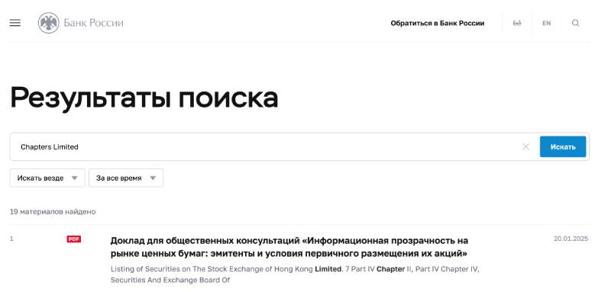The height and width of the screenshot is (292, 611).
Task: Open the visually impaired glasses mode
Action: pyautogui.click(x=517, y=24)
